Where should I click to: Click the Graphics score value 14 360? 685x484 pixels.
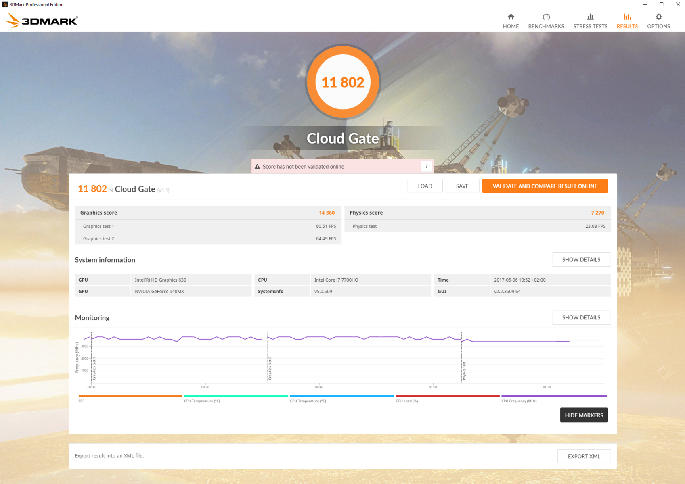[327, 213]
